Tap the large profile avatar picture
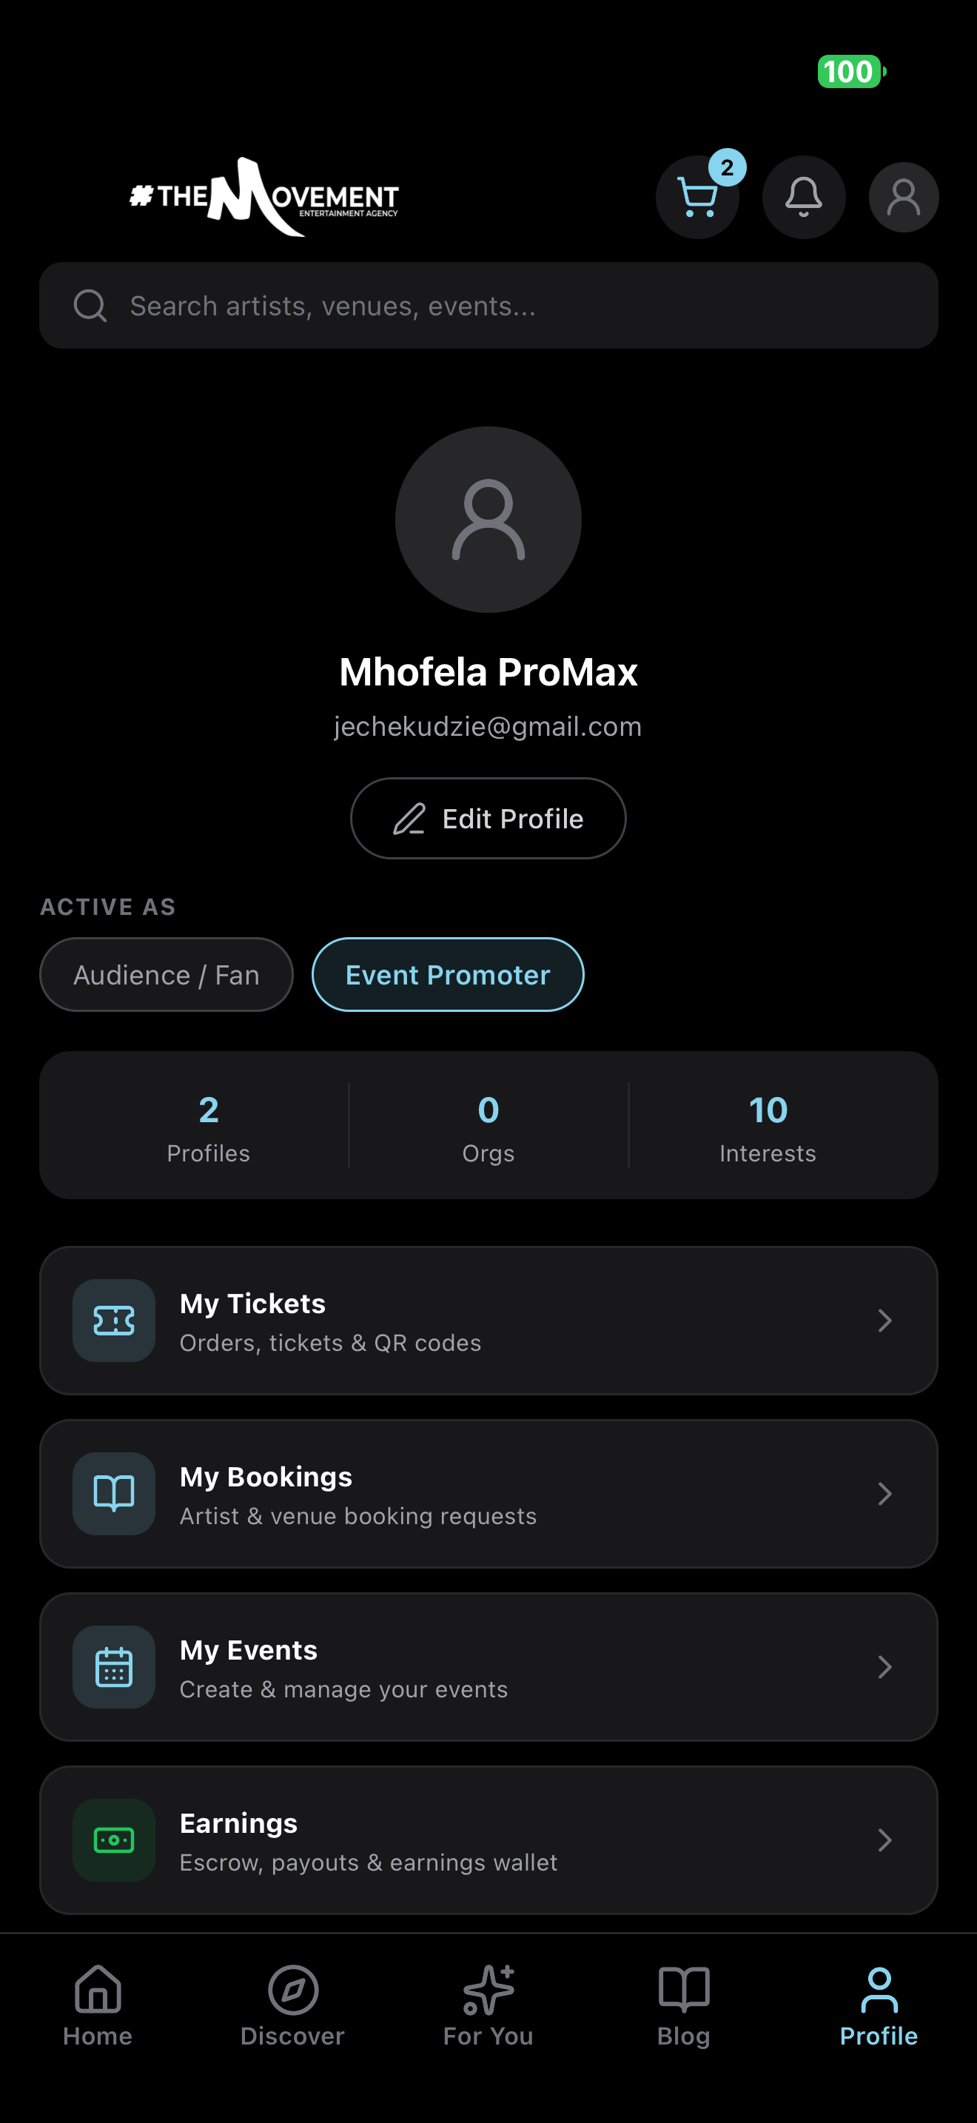The height and width of the screenshot is (2123, 977). coord(488,519)
